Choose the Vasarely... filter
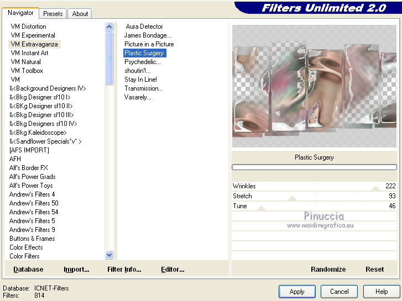The height and width of the screenshot is (301, 402). click(x=138, y=97)
